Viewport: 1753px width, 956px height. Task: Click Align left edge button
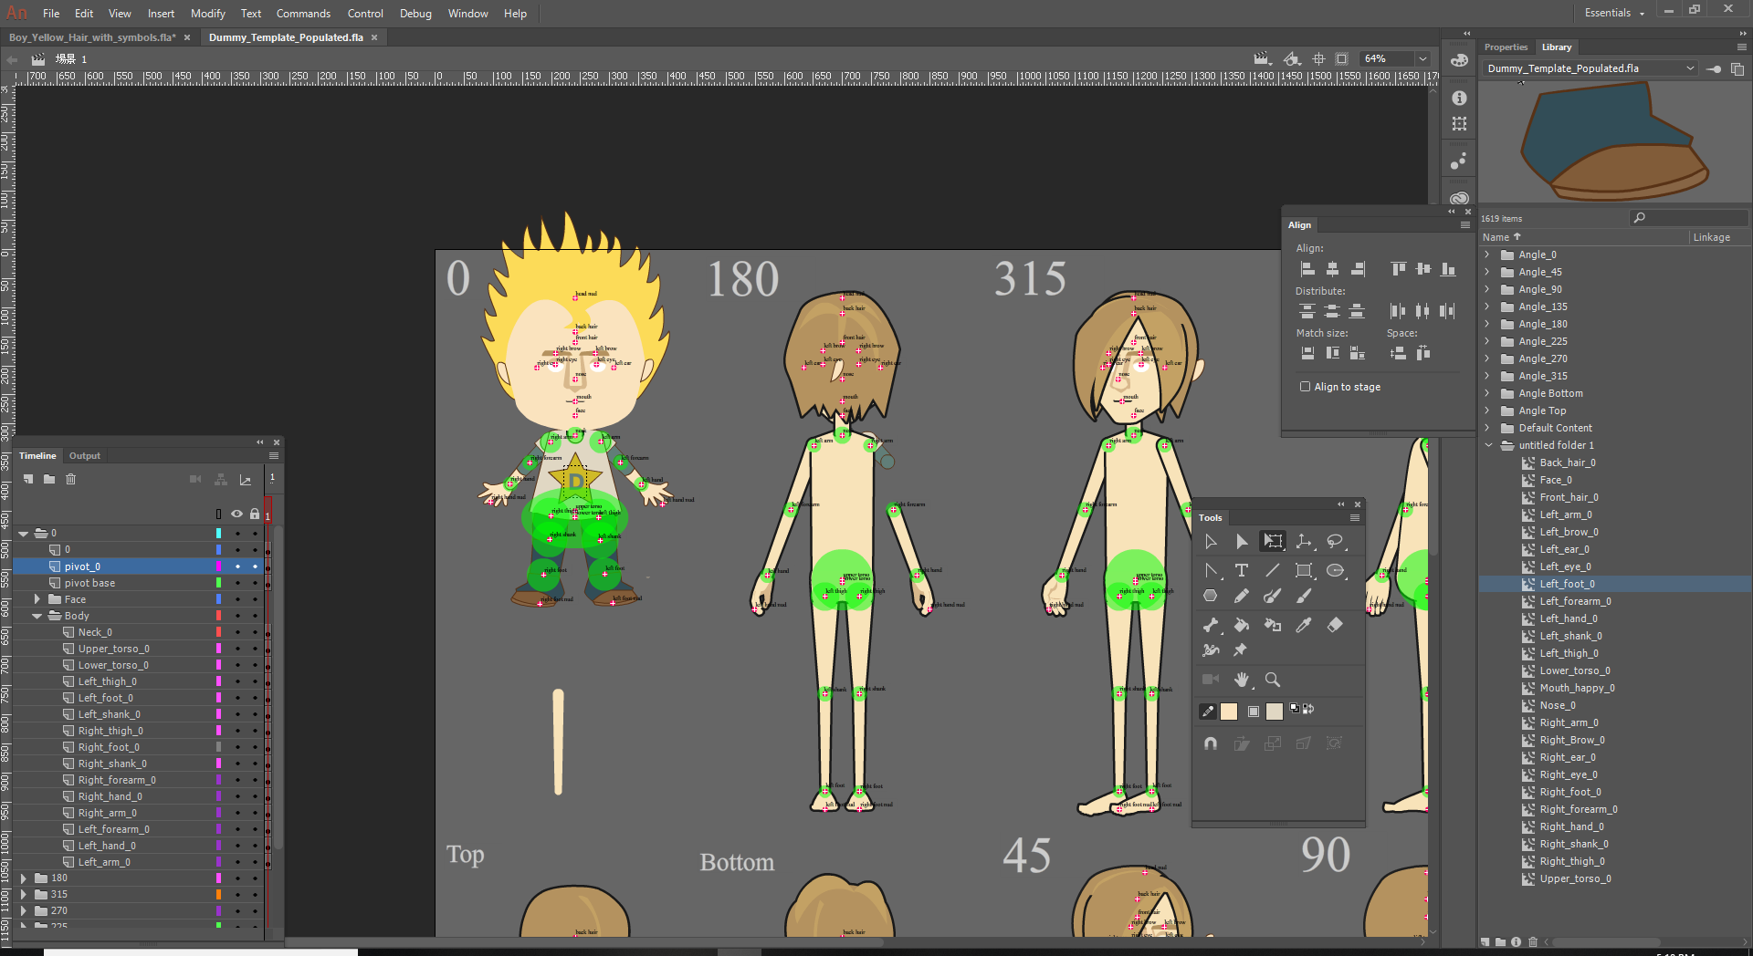[1307, 269]
